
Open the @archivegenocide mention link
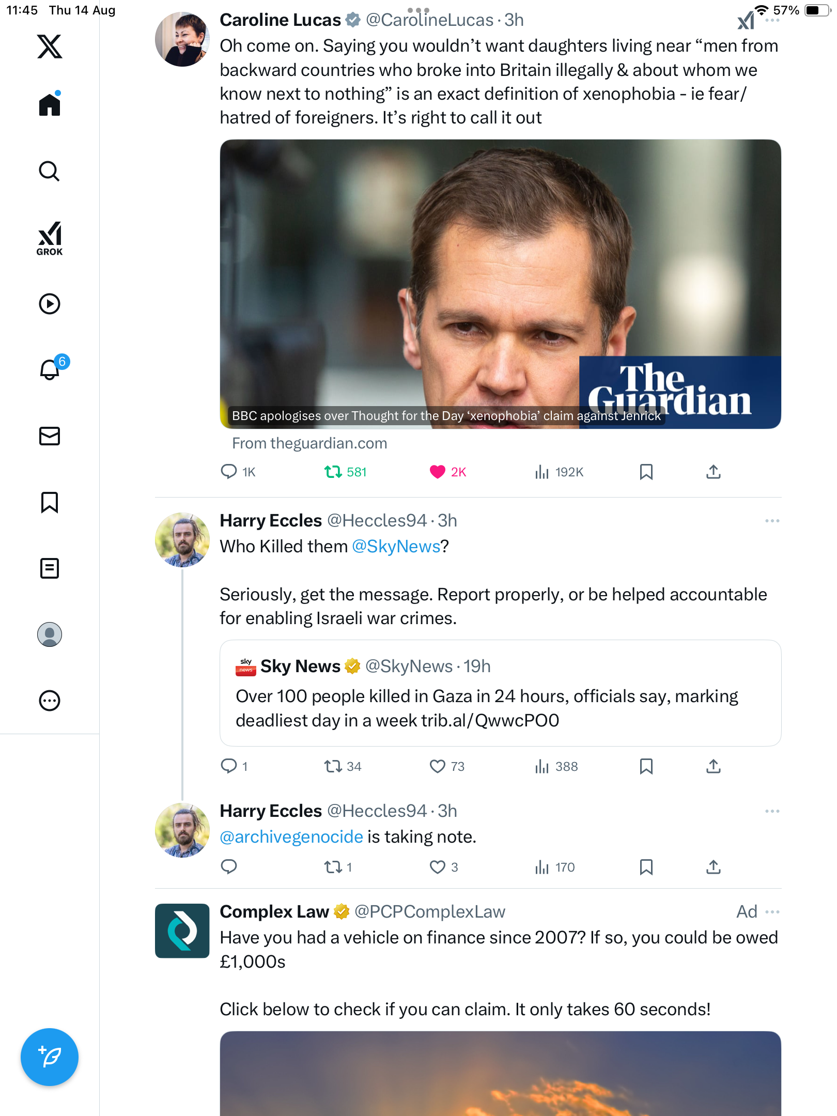[x=291, y=836]
